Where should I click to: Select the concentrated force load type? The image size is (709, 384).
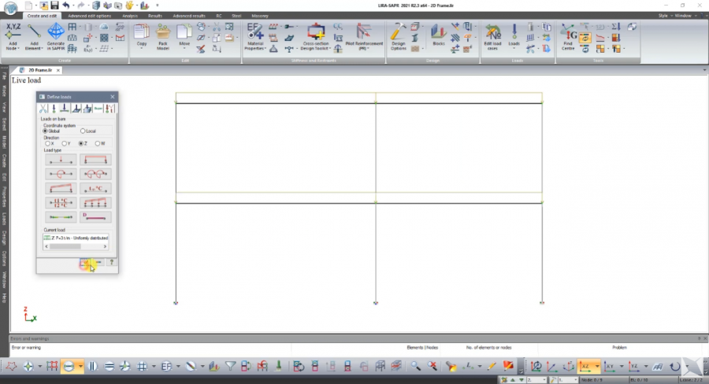click(x=61, y=160)
